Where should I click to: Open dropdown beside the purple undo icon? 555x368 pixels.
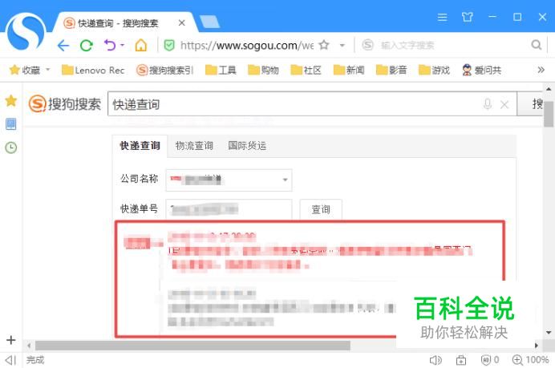pos(123,45)
